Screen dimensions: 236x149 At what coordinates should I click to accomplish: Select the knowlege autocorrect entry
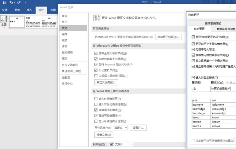[214, 113]
